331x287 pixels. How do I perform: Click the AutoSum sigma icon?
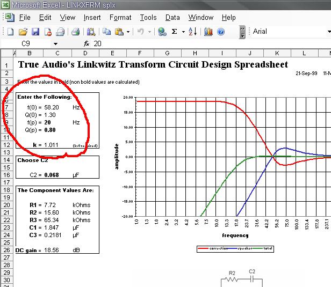click(x=174, y=32)
